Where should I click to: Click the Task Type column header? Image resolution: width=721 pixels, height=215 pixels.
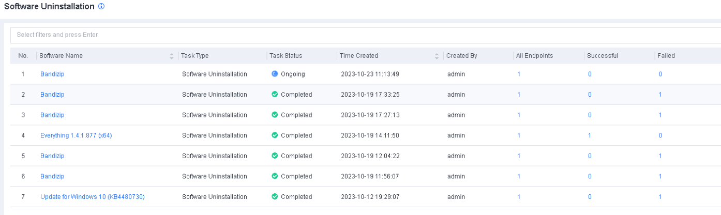194,56
